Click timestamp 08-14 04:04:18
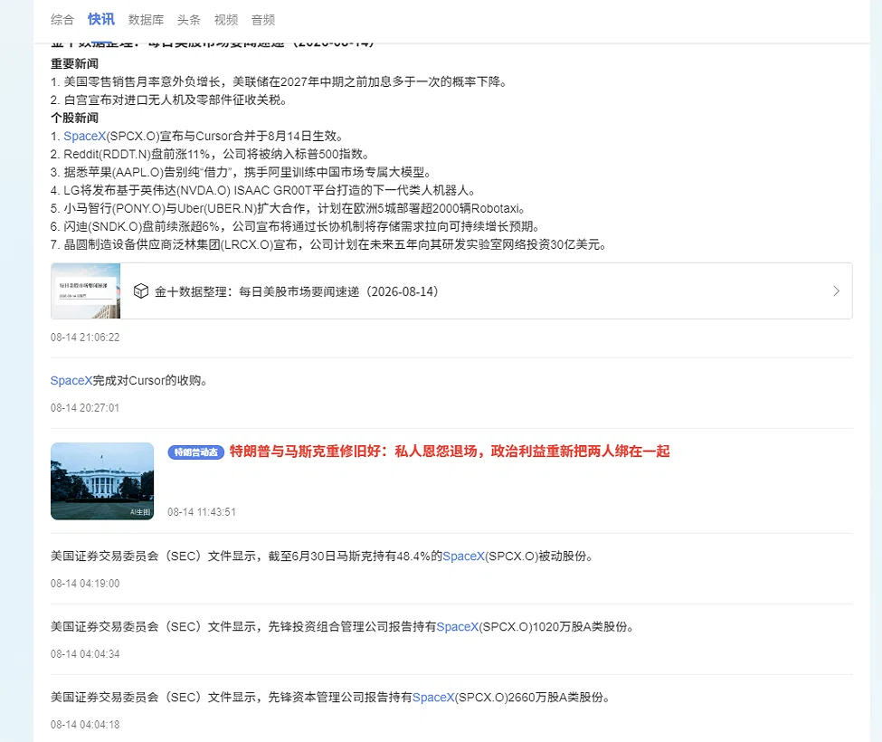This screenshot has height=742, width=882. 85,725
